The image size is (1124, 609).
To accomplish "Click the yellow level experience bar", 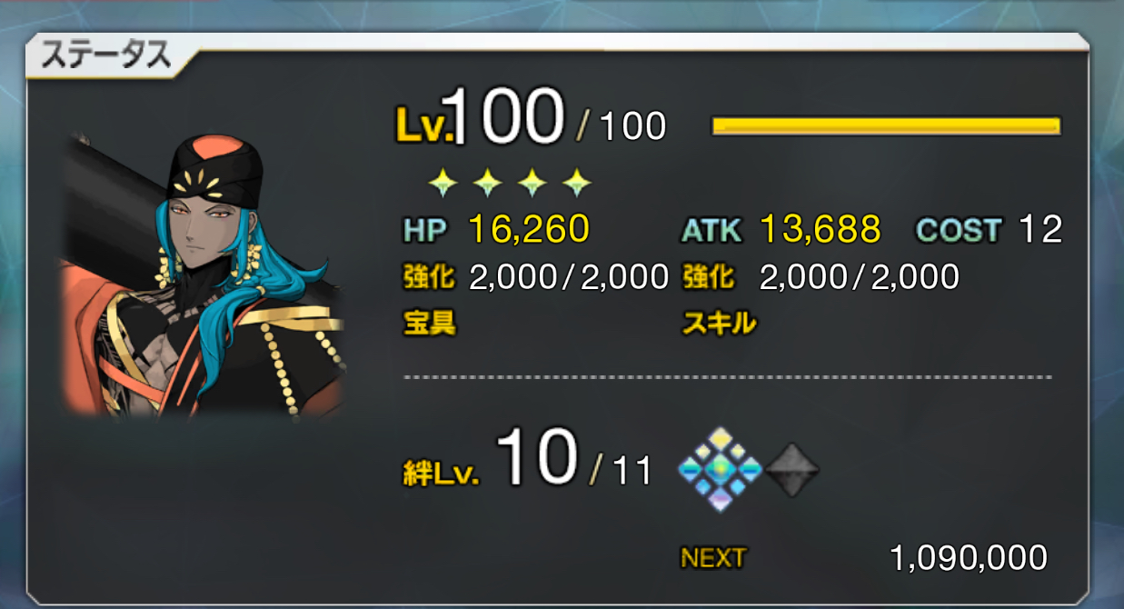I will (887, 126).
